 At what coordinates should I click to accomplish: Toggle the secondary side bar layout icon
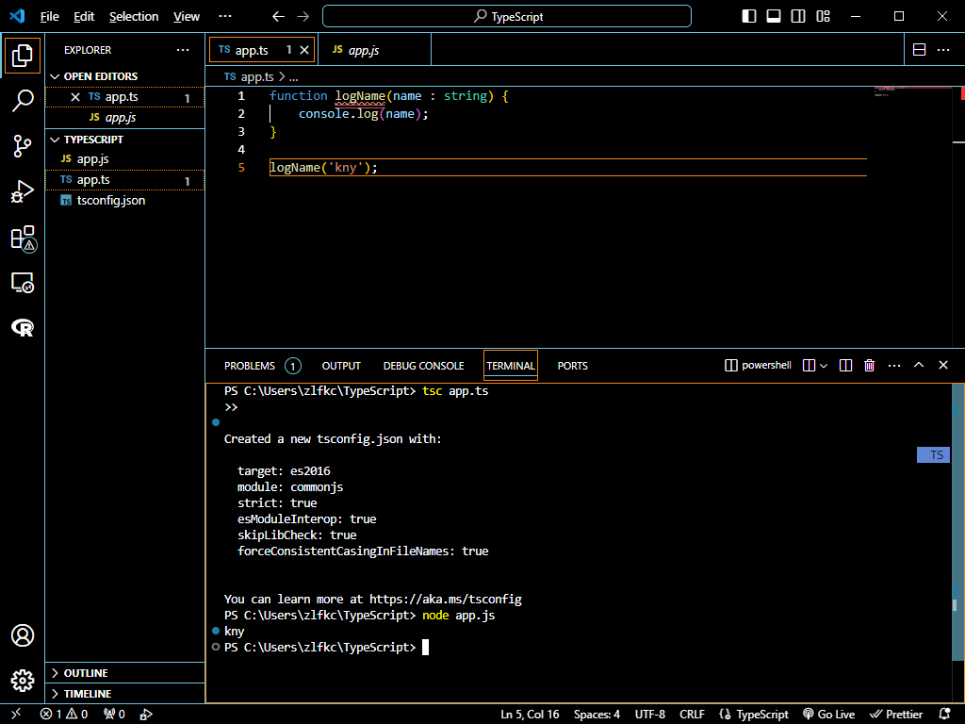coord(798,16)
